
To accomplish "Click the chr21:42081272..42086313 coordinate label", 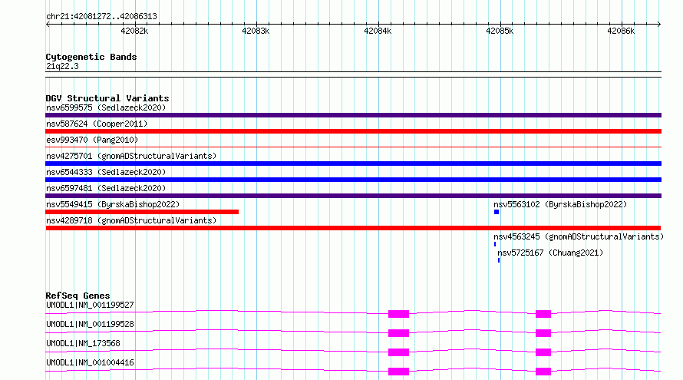I will pos(101,17).
